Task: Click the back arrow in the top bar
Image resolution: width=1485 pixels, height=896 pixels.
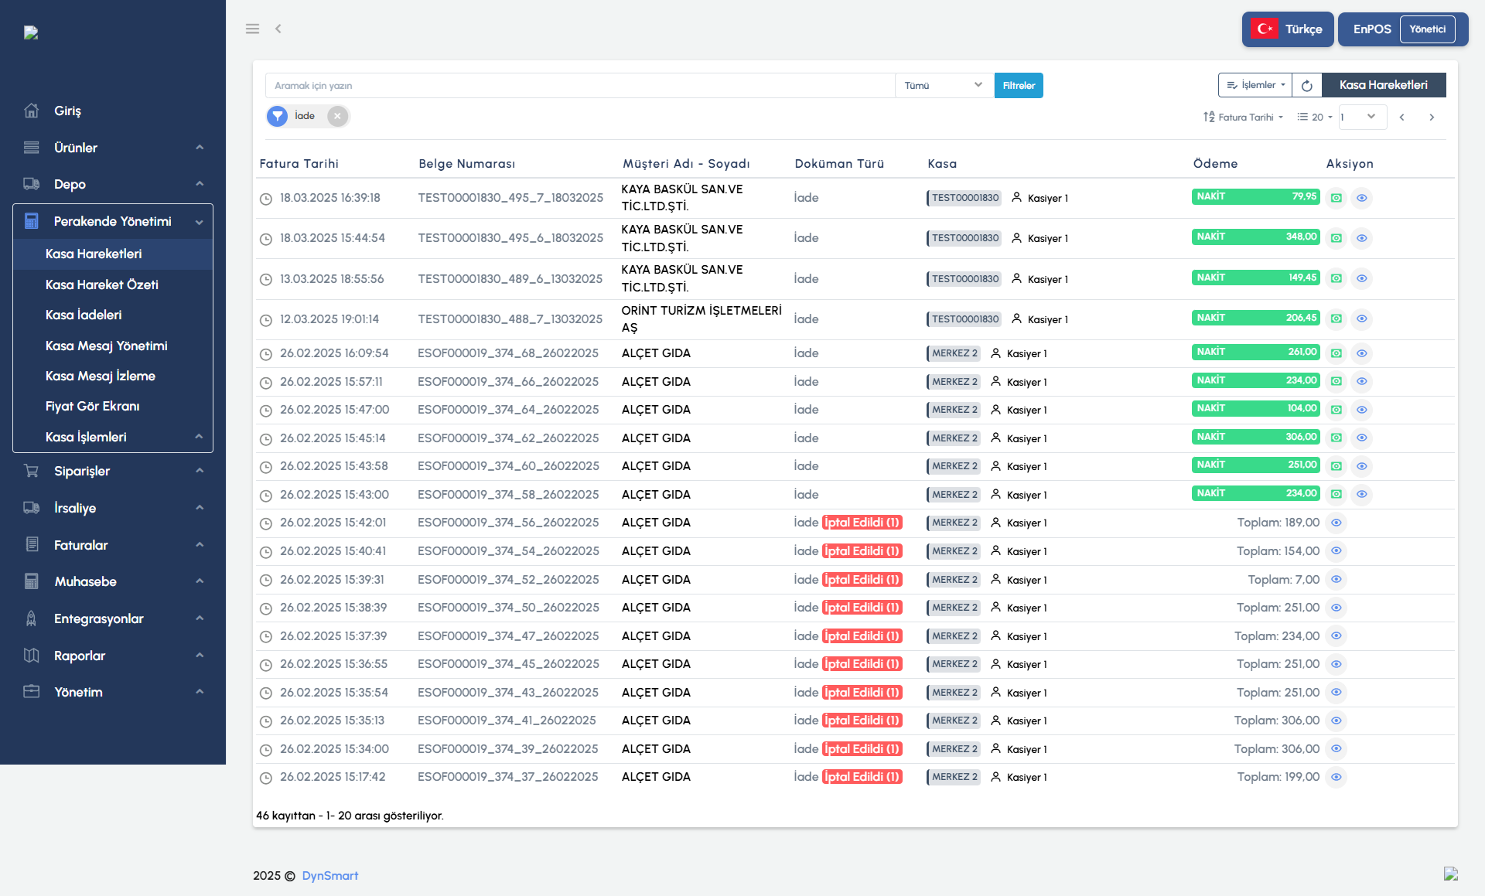Action: [x=278, y=29]
